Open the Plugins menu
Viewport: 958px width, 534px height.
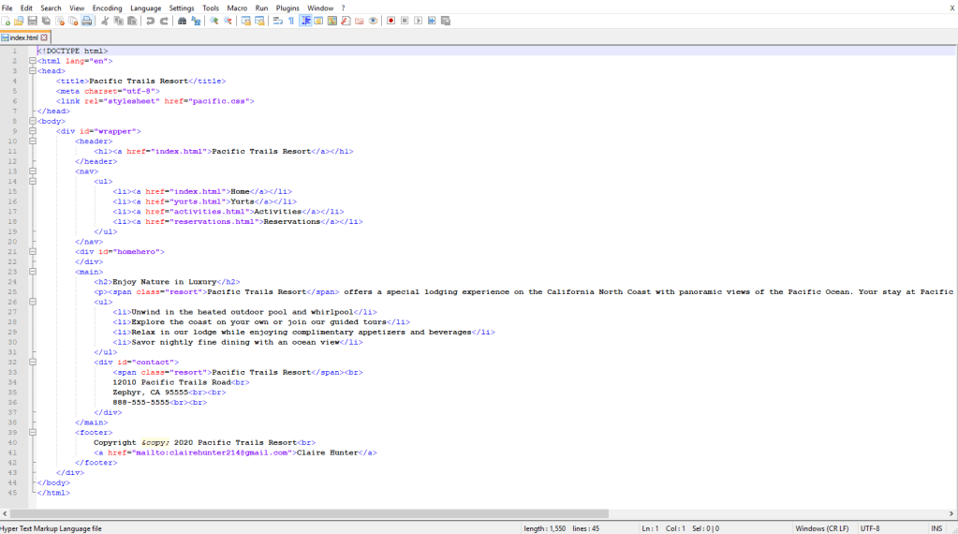[287, 7]
